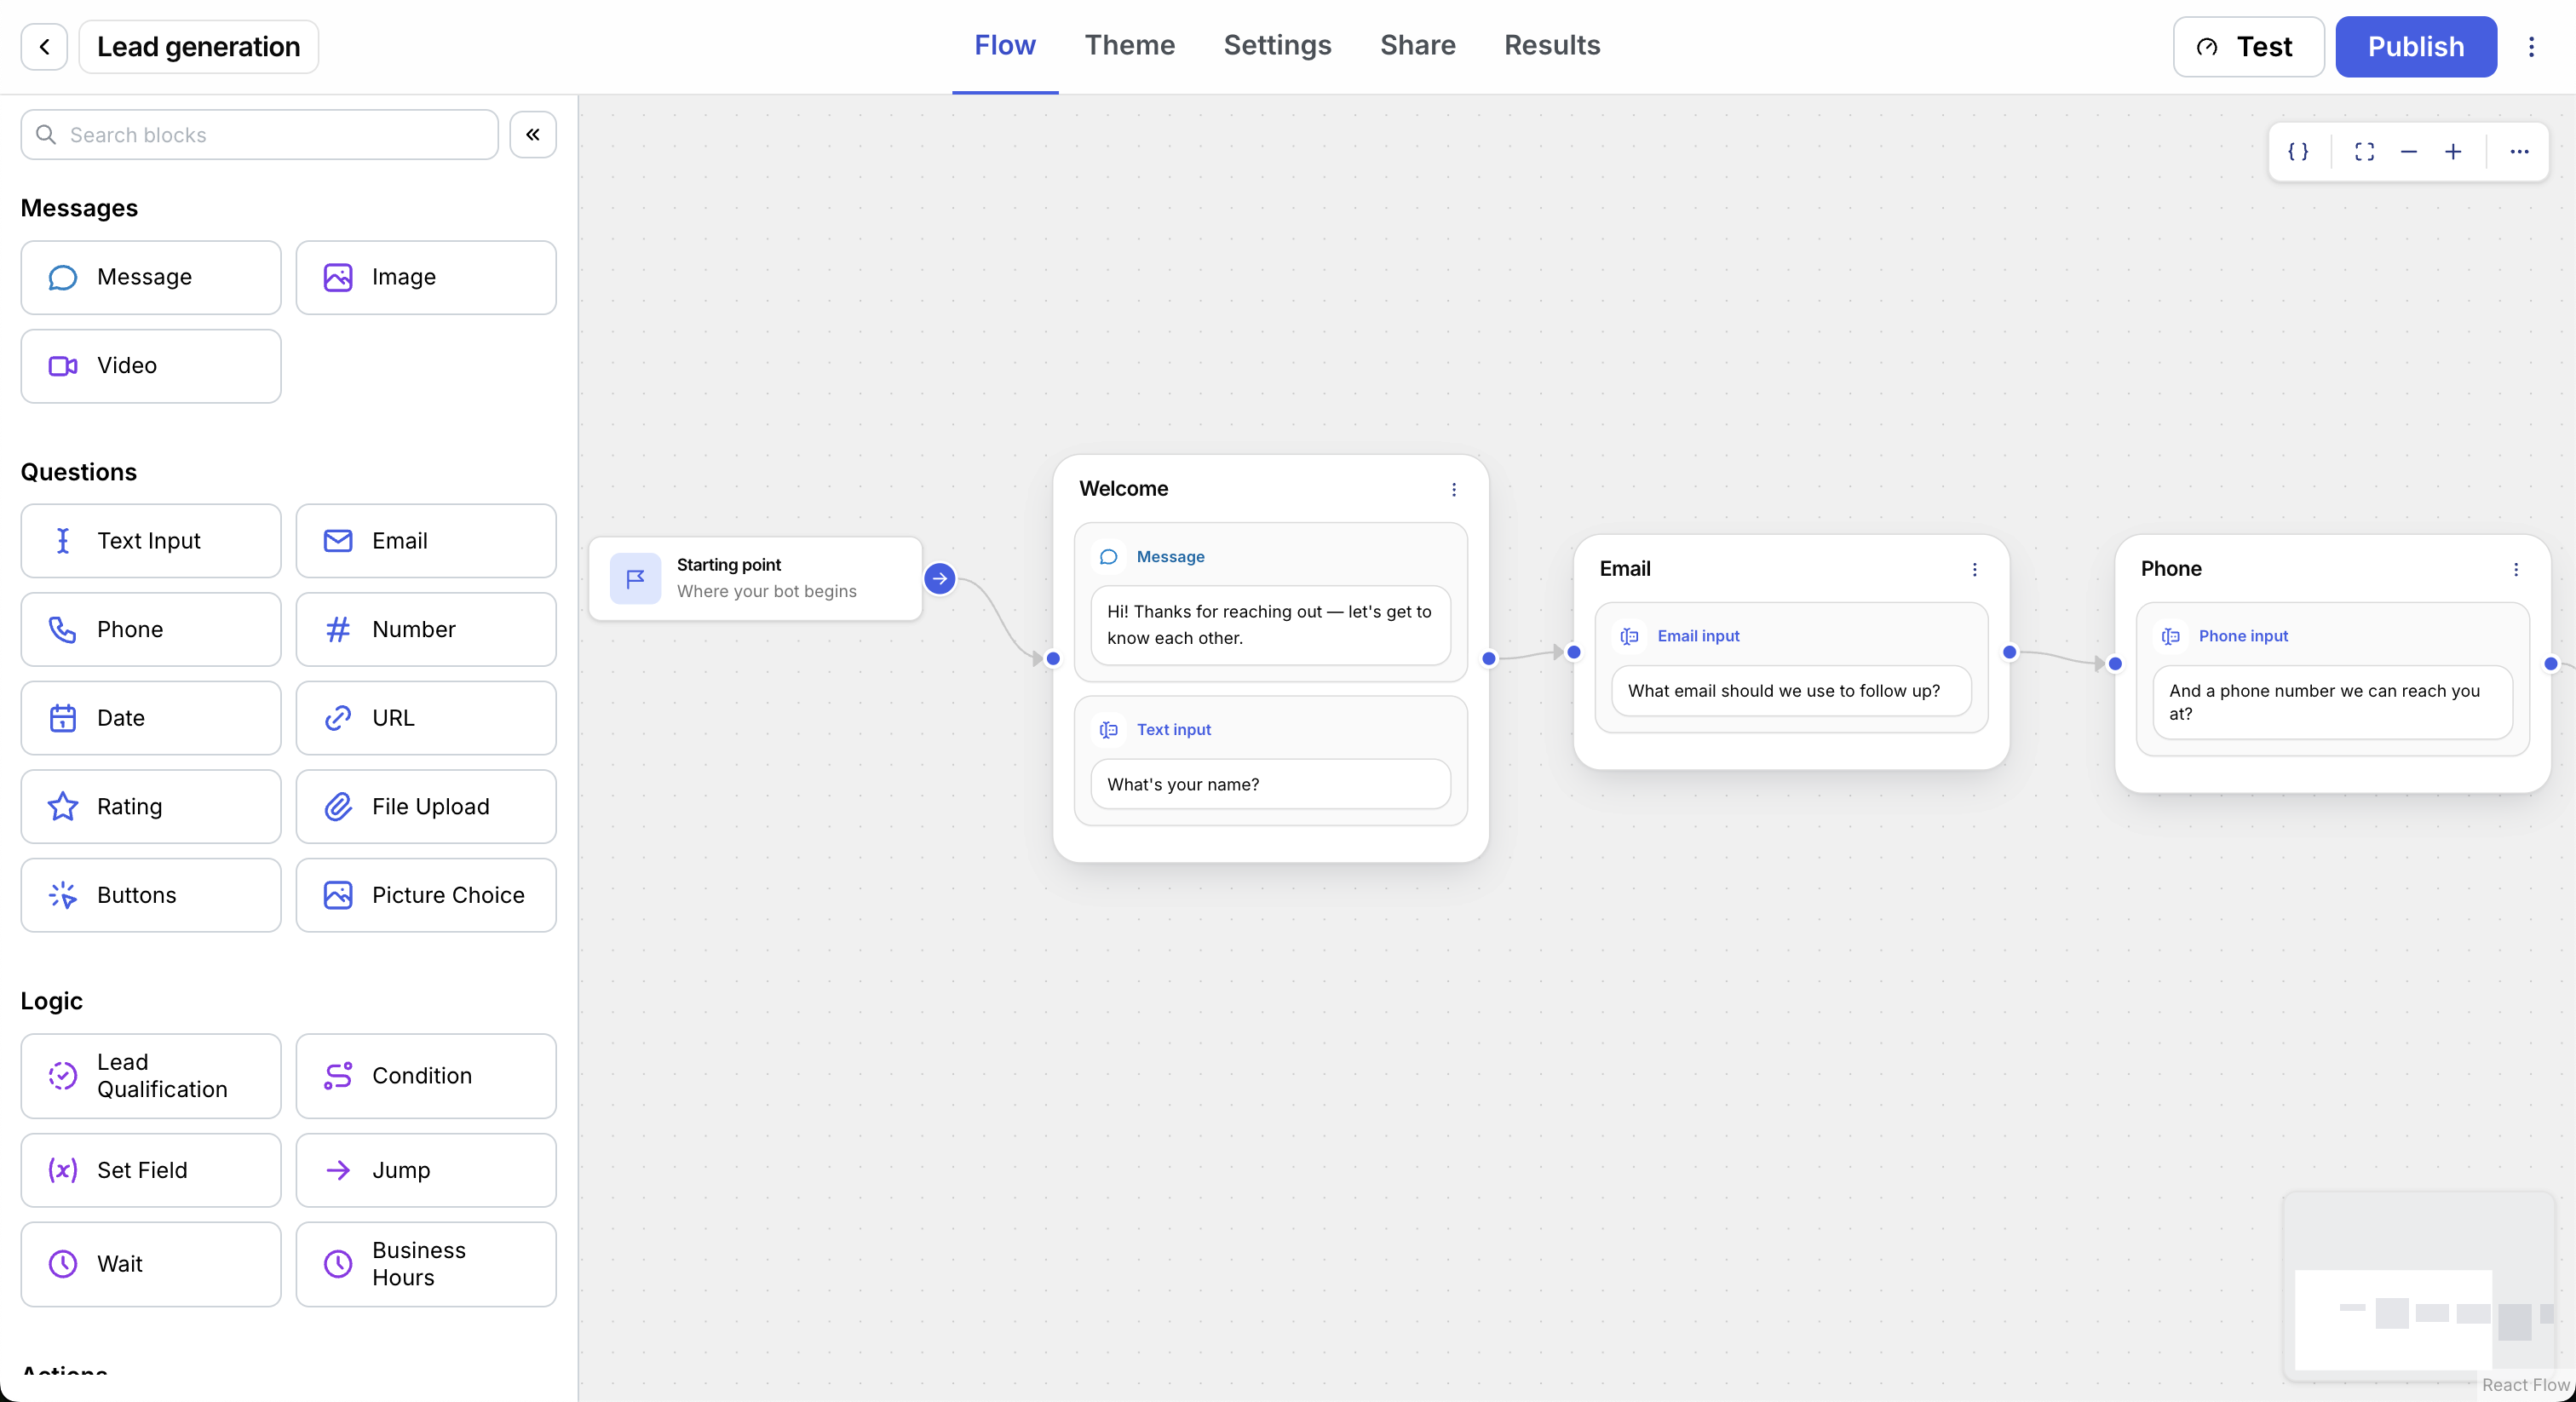Switch to the Theme tab
This screenshot has height=1402, width=2576.
click(x=1130, y=46)
